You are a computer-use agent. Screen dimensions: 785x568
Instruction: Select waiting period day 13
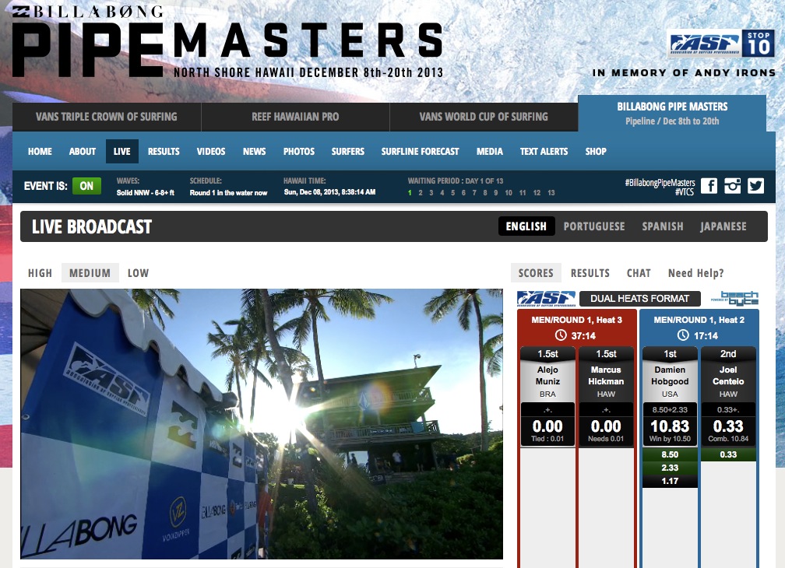pos(551,193)
